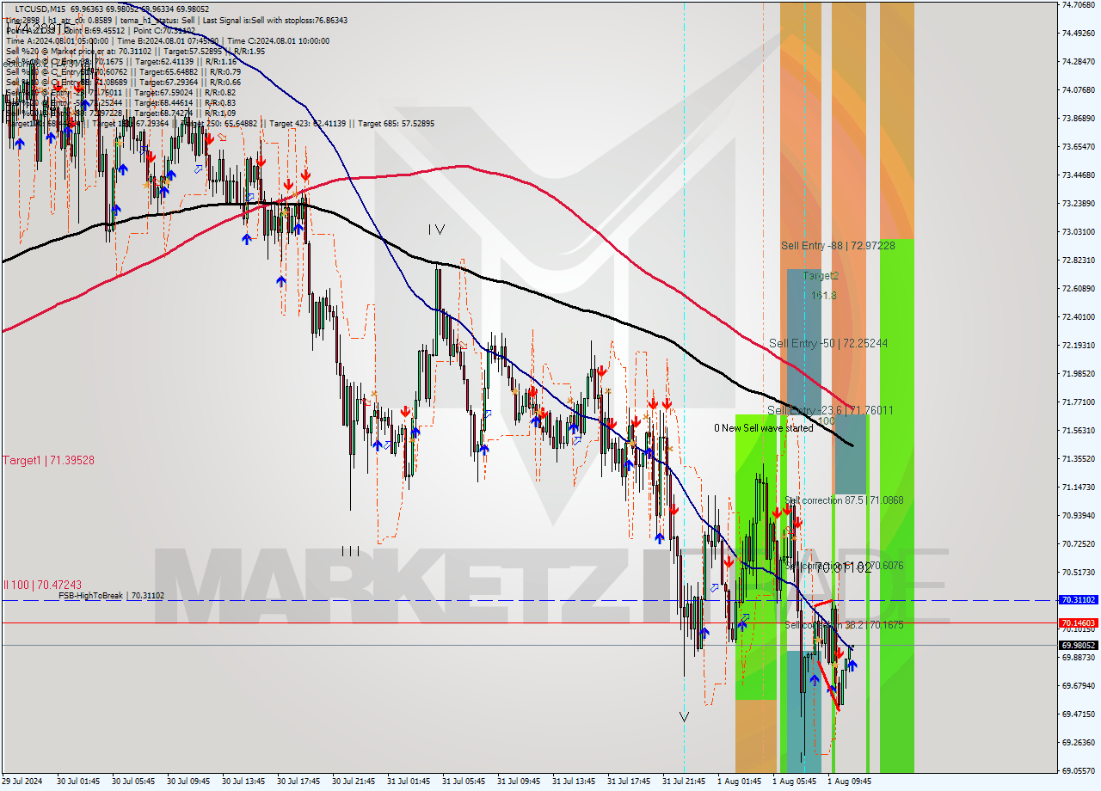Click the '30 Jul 05:45' time axis label
The height and width of the screenshot is (791, 1101).
[x=133, y=782]
